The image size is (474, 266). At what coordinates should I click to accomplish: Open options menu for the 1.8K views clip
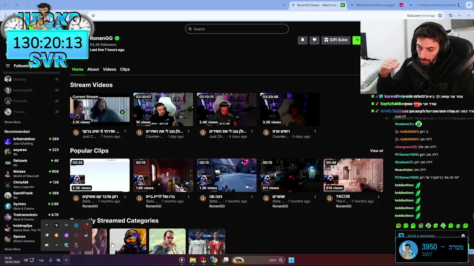188,197
